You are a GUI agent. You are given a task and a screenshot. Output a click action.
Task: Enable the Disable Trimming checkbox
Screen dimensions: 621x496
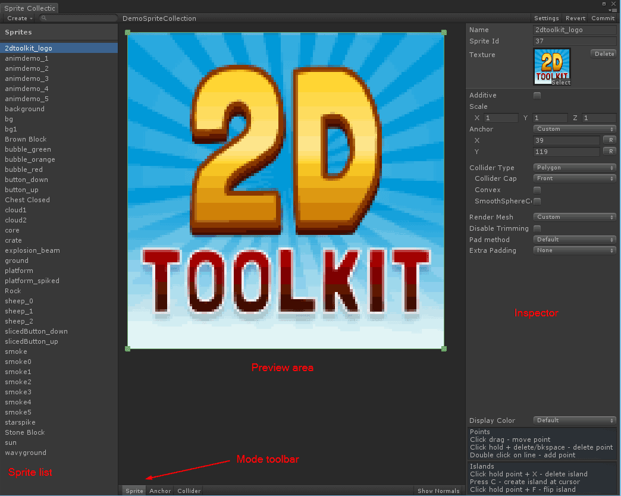click(537, 228)
